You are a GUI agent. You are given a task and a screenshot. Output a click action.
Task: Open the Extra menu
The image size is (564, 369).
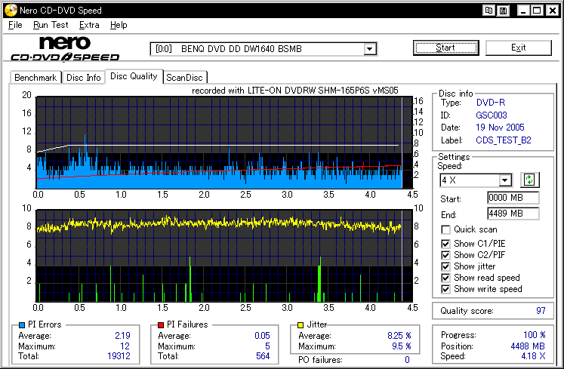[x=89, y=25]
